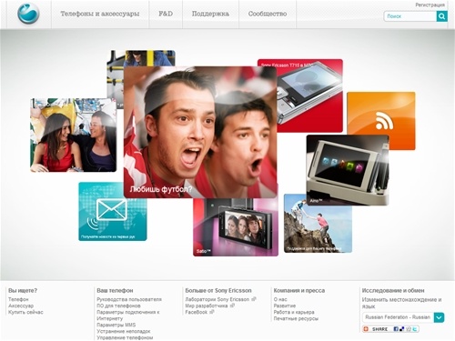Open Управление телефоном link
455x341 pixels.
point(125,337)
